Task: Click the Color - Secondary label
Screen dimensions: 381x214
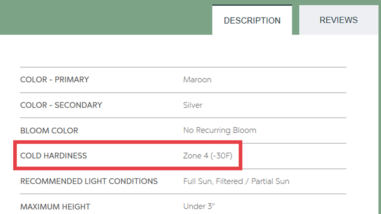Action: [61, 105]
